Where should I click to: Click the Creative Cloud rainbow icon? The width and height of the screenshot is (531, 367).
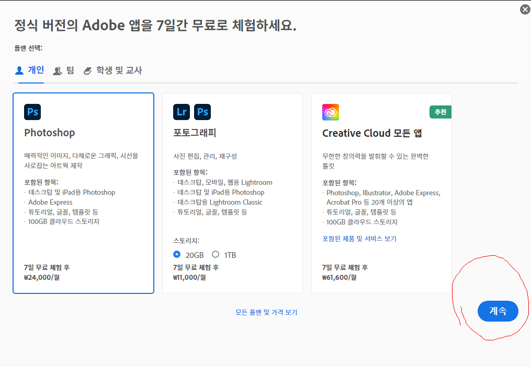point(331,112)
